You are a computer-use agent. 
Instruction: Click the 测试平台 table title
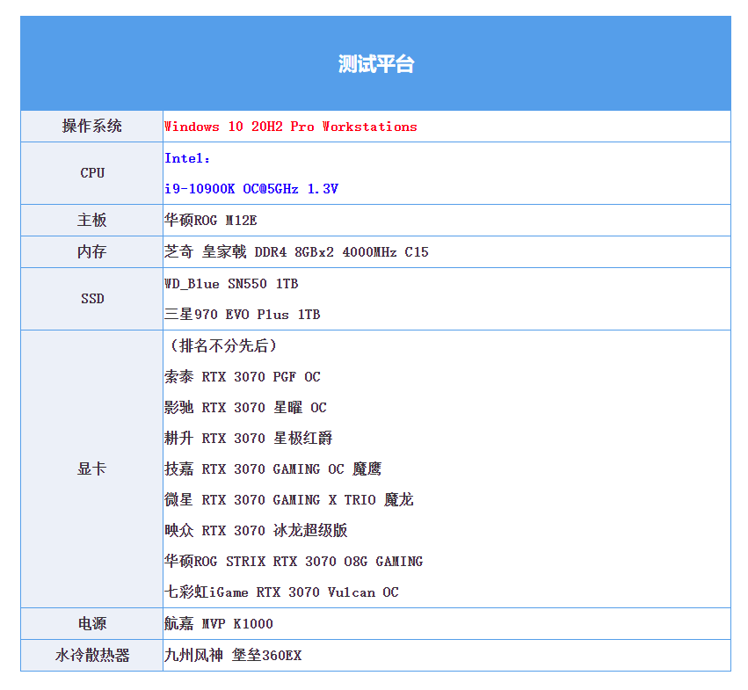pyautogui.click(x=376, y=64)
